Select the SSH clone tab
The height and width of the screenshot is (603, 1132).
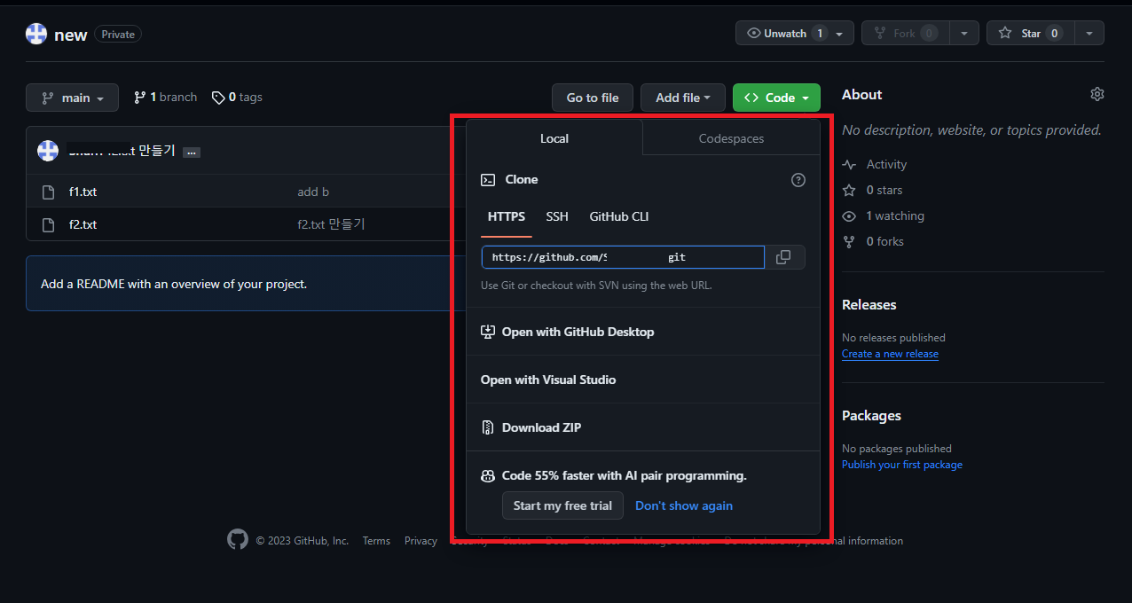(557, 217)
